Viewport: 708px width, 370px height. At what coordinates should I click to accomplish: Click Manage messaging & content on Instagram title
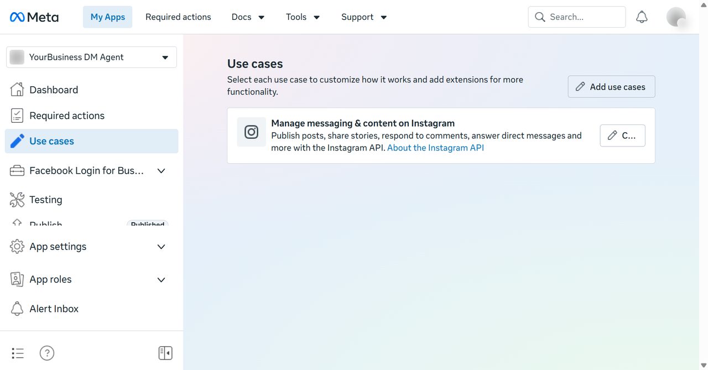[363, 123]
